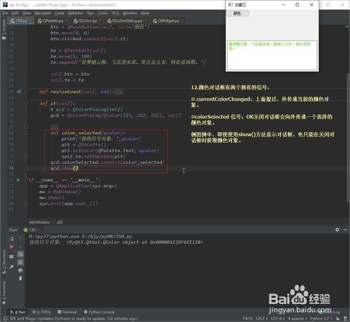Image resolution: width=350 pixels, height=322 pixels.
Task: Open the 4 spaces indent selector
Action: (297, 318)
